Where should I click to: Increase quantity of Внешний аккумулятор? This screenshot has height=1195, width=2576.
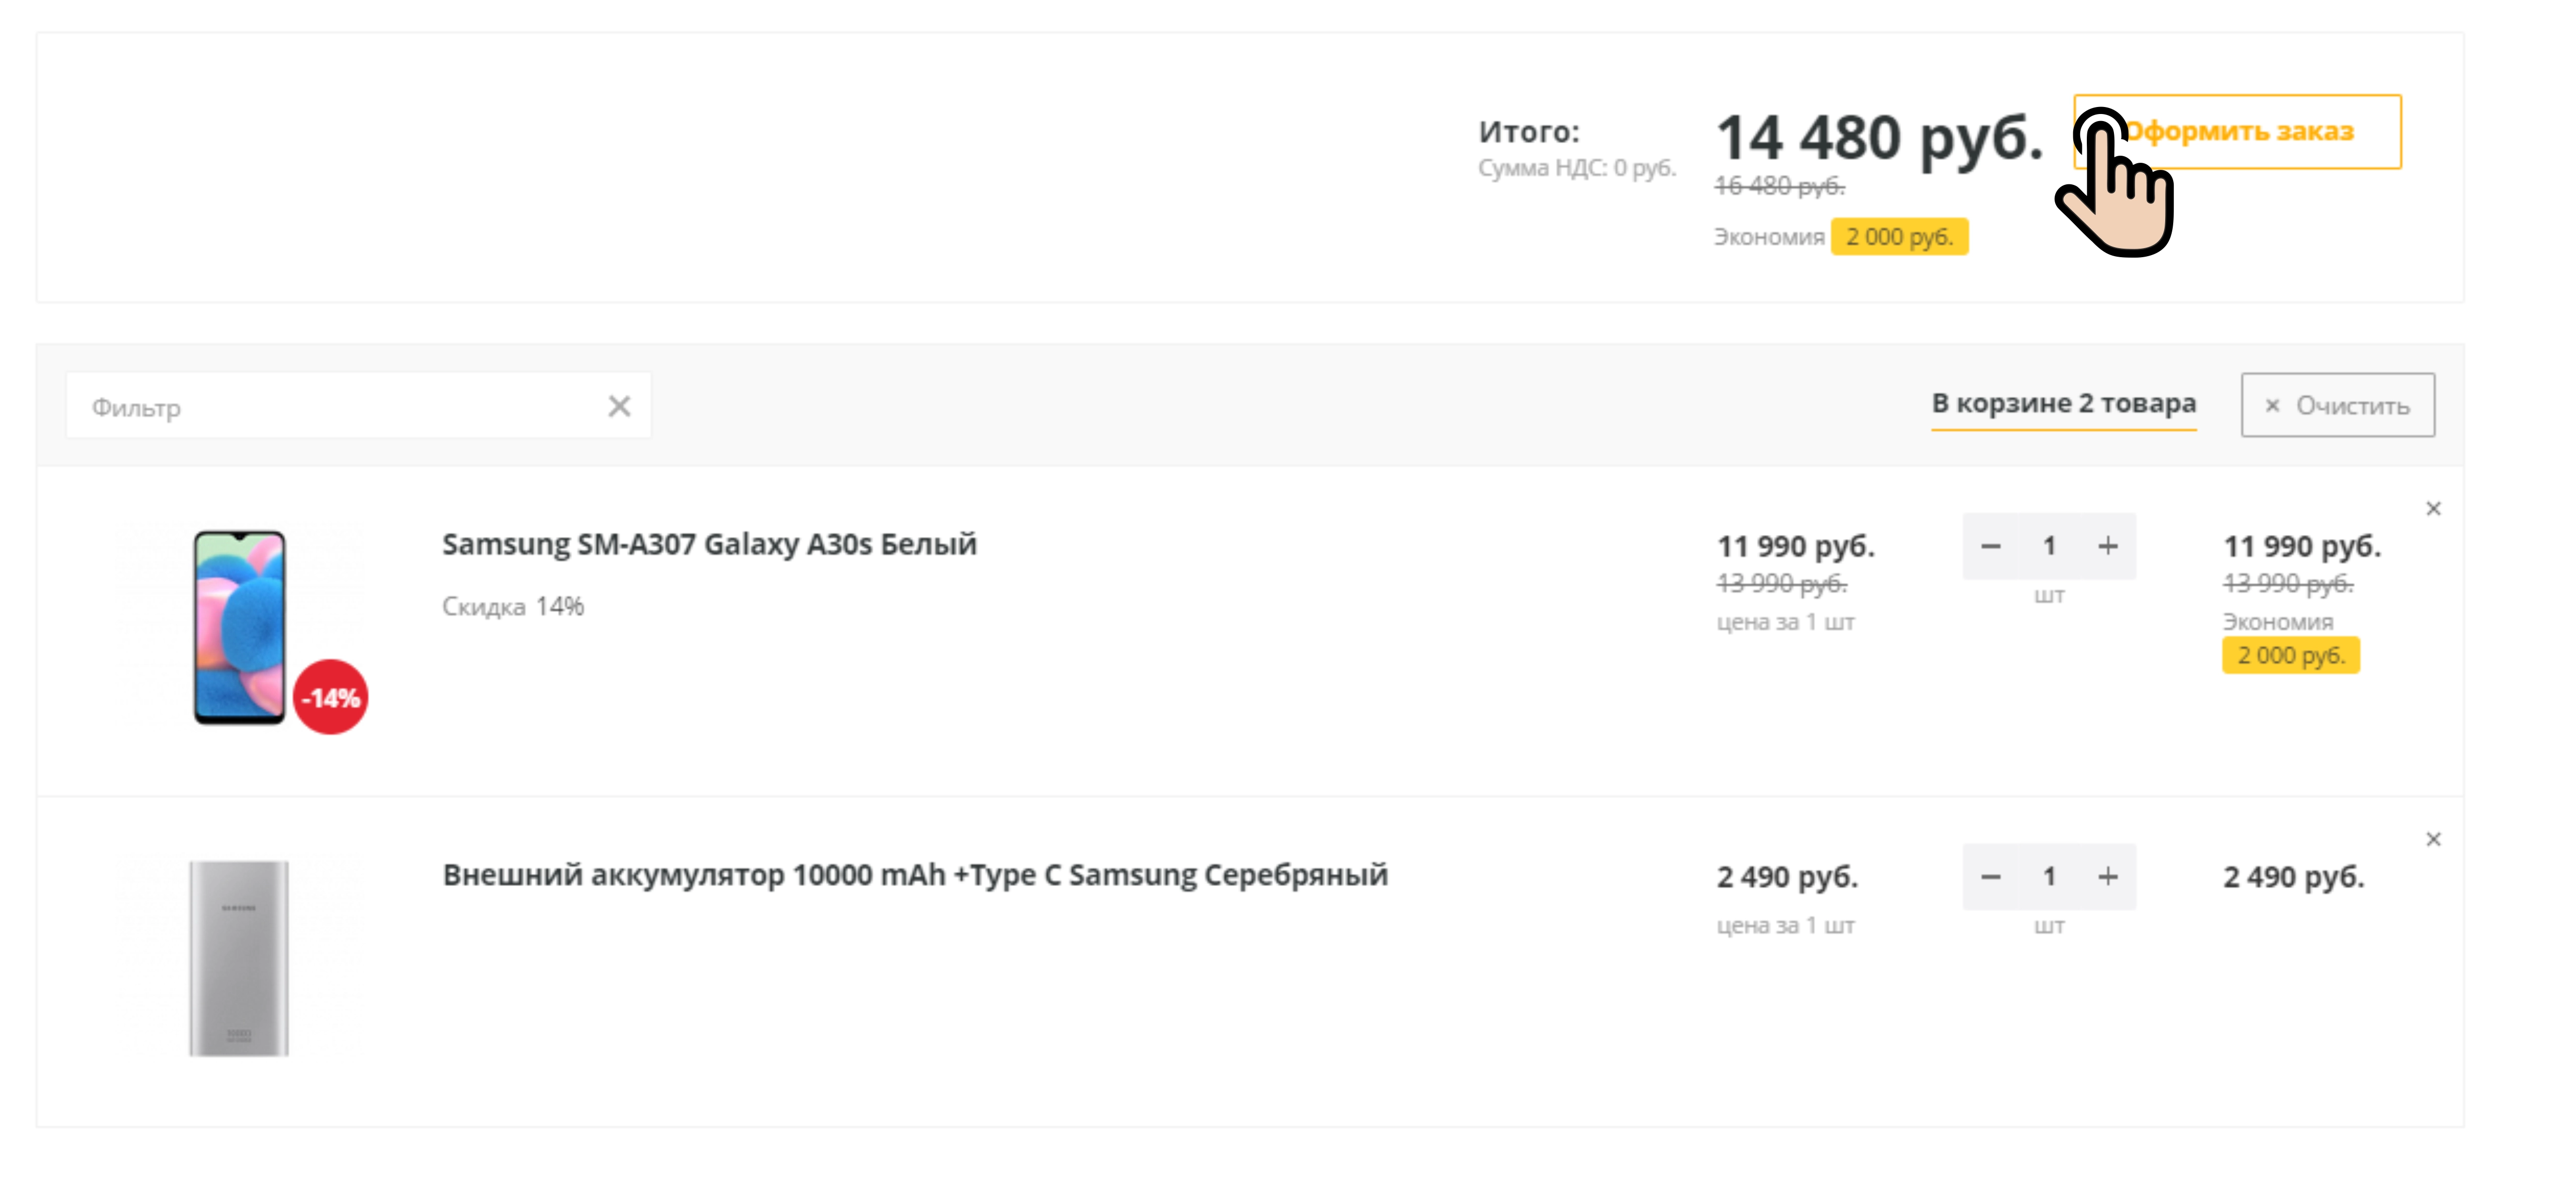click(2107, 877)
